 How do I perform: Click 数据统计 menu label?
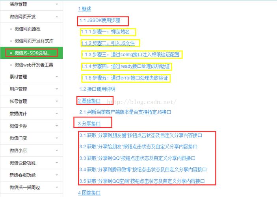click(x=18, y=113)
